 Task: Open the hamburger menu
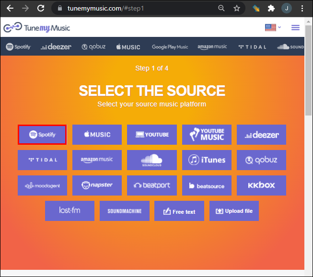point(295,27)
